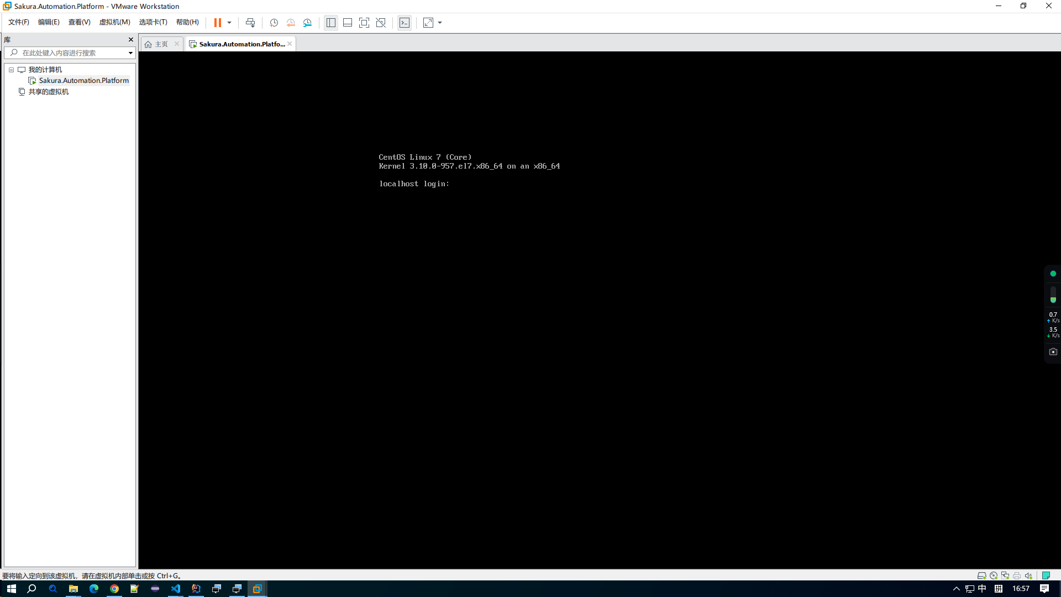Close the Sakura.Automation.Platform tab
The image size is (1061, 597).
tap(290, 43)
